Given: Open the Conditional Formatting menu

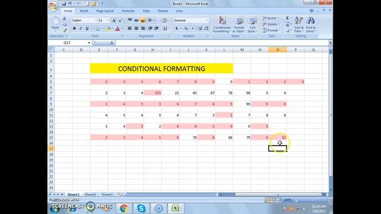Looking at the screenshot, I should [221, 24].
